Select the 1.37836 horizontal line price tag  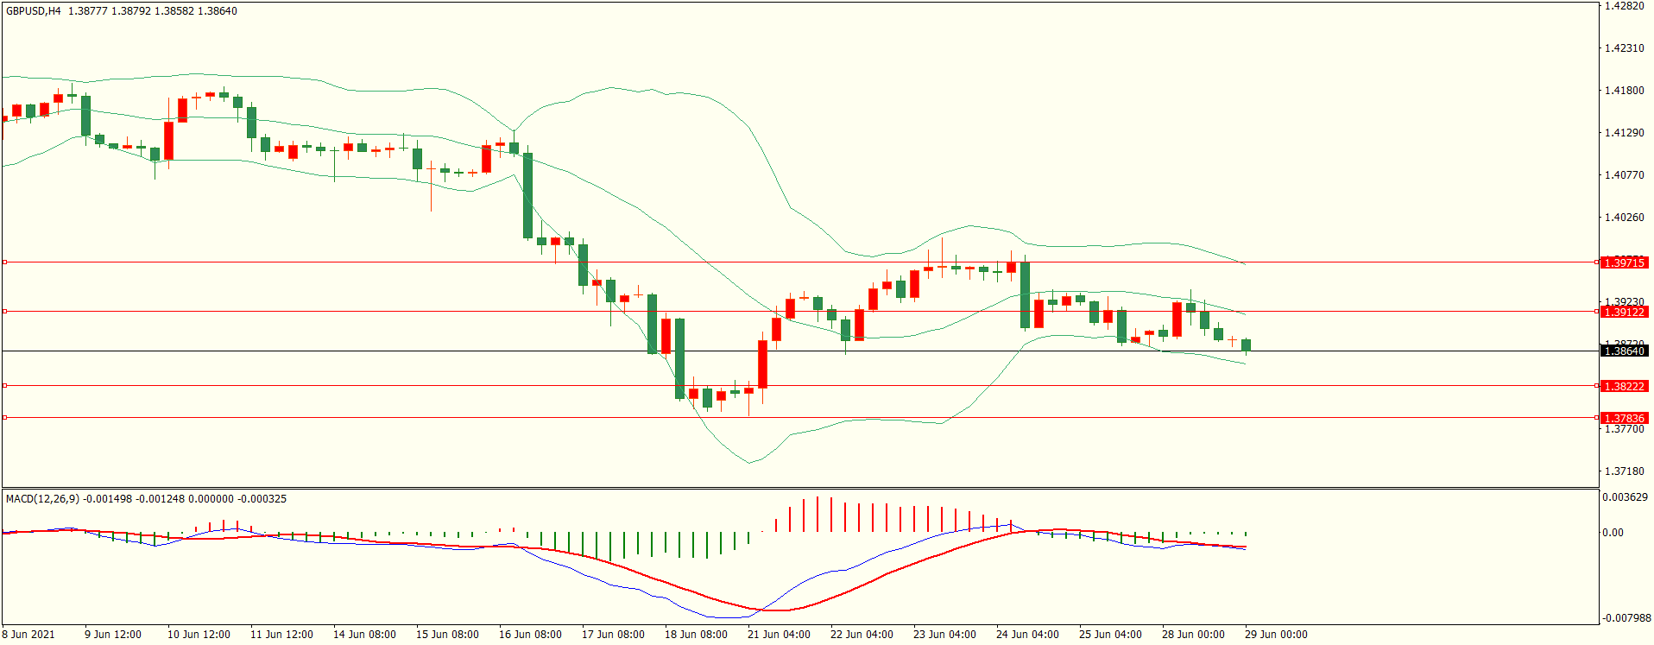pyautogui.click(x=1624, y=418)
